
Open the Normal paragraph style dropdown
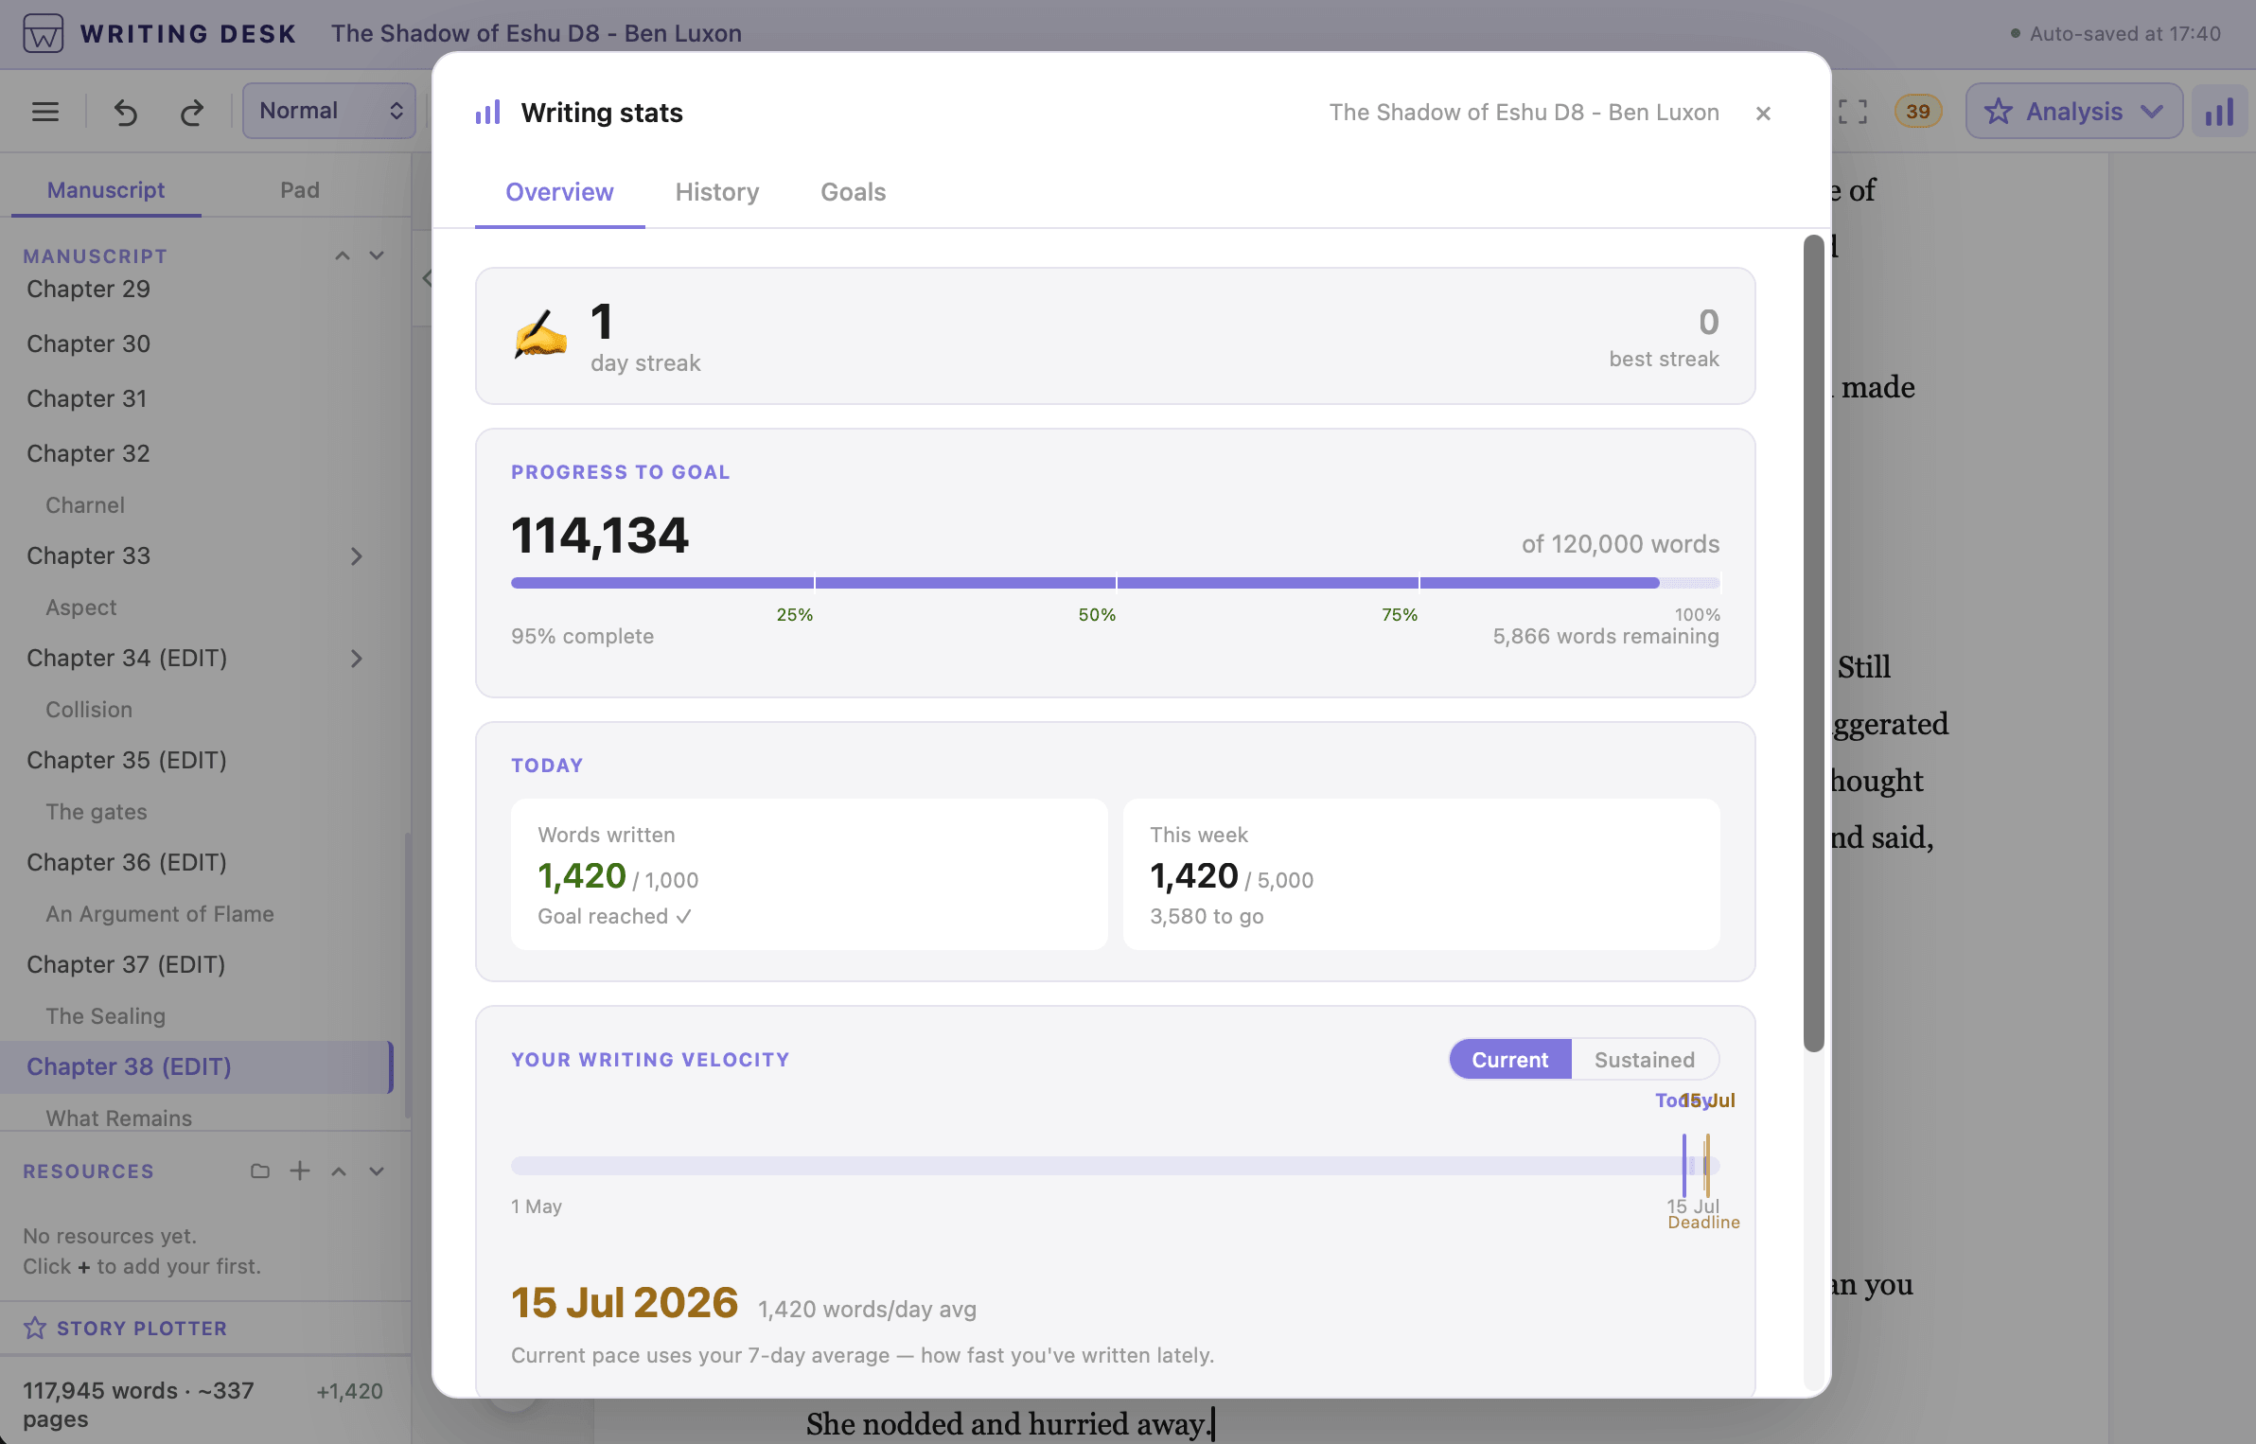coord(329,111)
